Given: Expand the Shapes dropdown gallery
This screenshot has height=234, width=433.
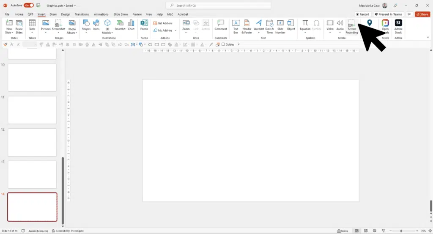Looking at the screenshot, I should (x=86, y=33).
